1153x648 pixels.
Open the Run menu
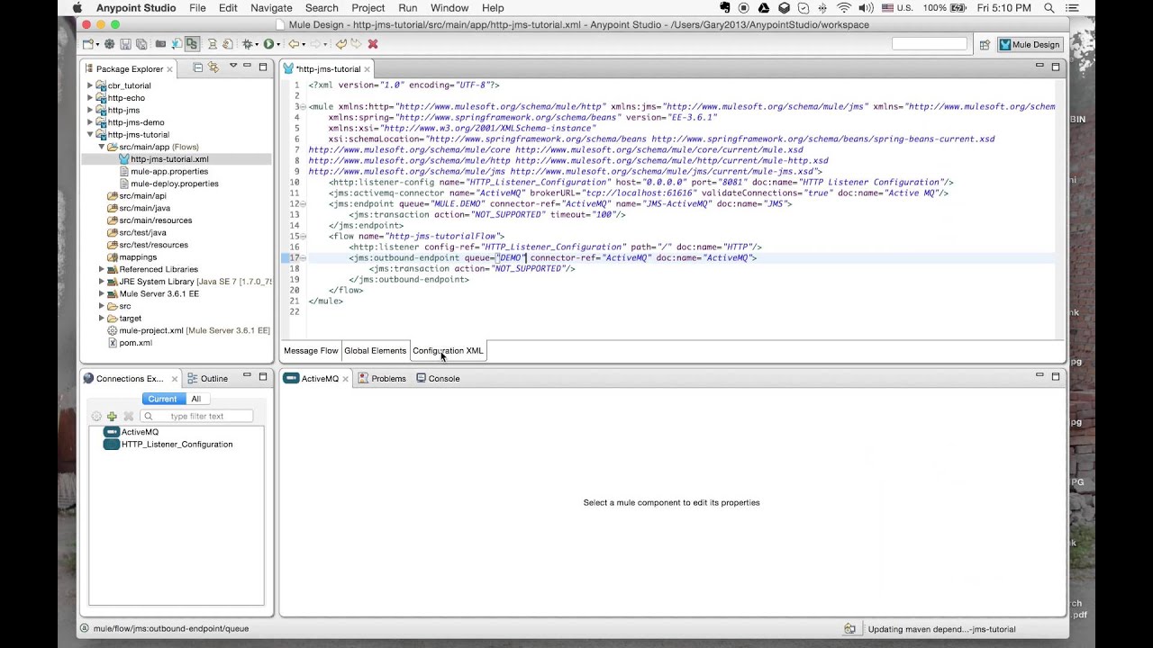(x=407, y=8)
